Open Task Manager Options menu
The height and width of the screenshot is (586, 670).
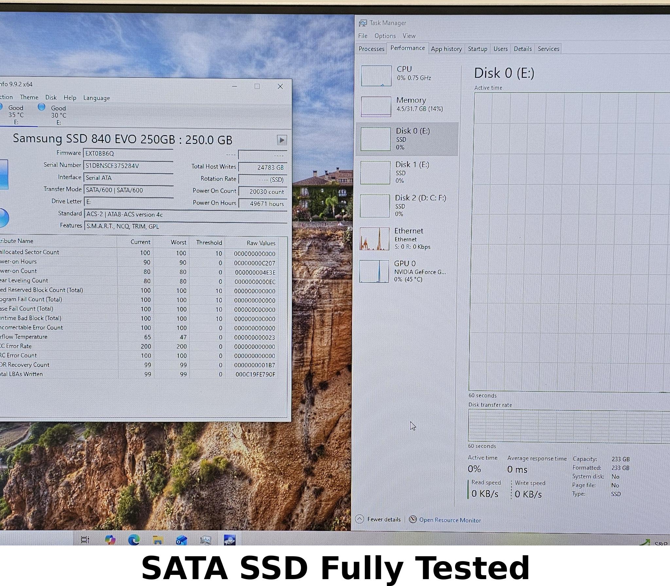coord(385,36)
